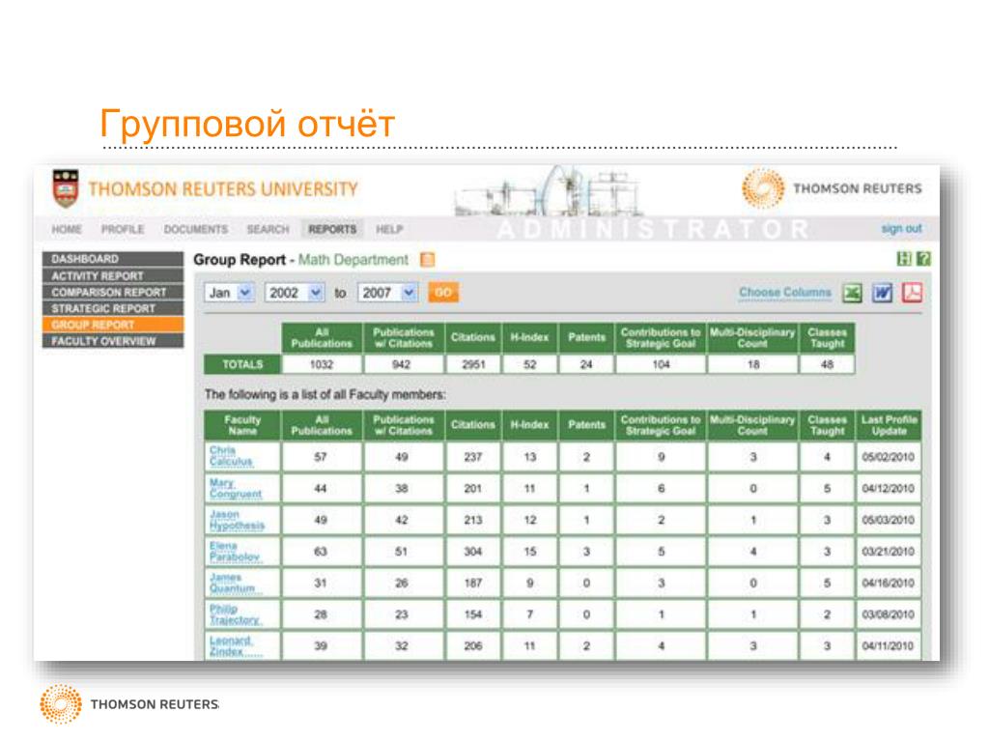
Task: Open COMPARISON REPORT in the sidebar
Action: click(113, 292)
